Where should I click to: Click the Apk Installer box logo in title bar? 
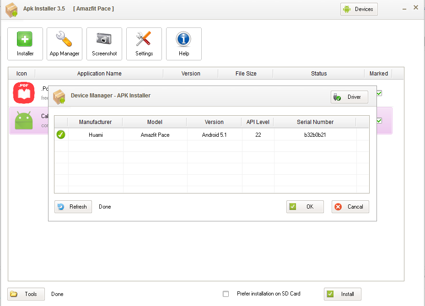(x=11, y=10)
